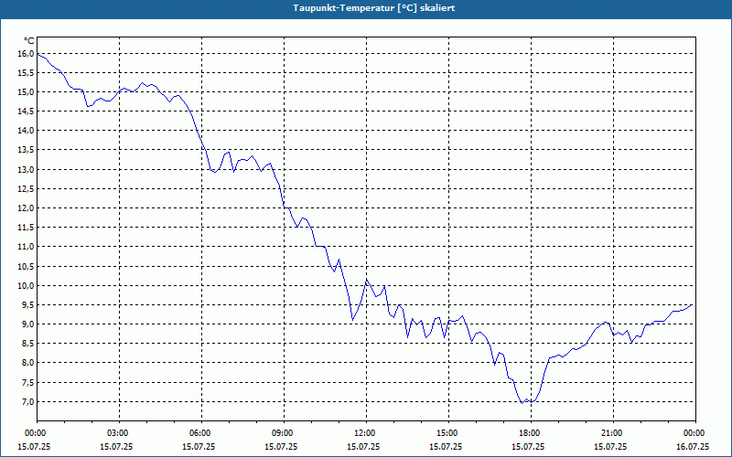Pick the '9,0' y-axis label
The image size is (732, 457).
(x=28, y=324)
